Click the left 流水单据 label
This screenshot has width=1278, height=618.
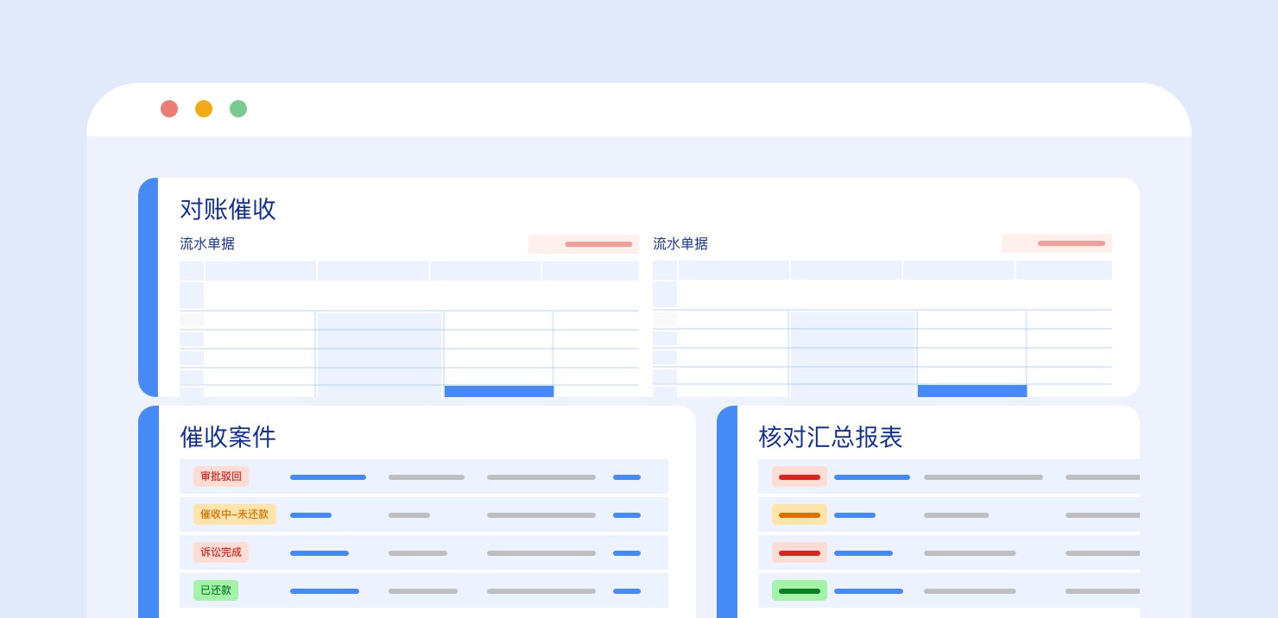tap(207, 244)
